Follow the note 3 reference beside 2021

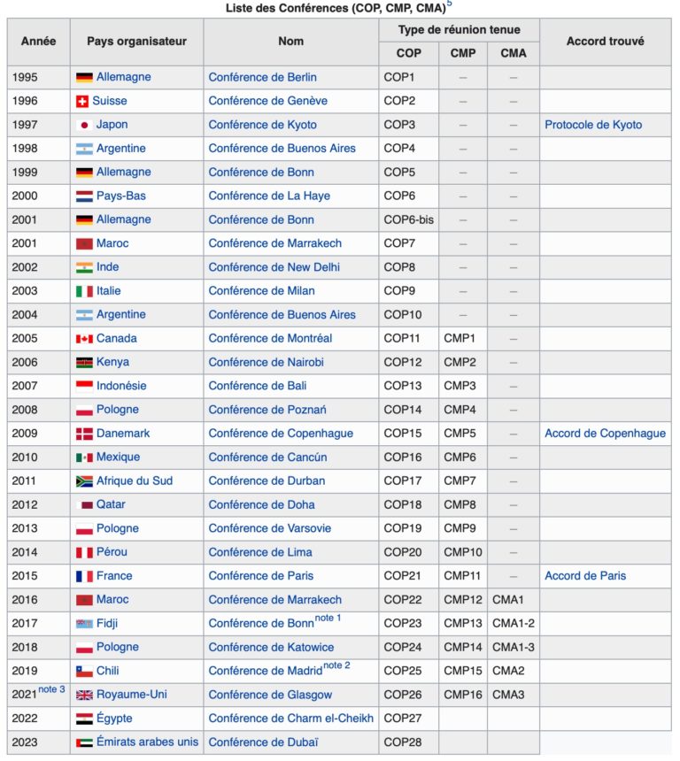(51, 689)
